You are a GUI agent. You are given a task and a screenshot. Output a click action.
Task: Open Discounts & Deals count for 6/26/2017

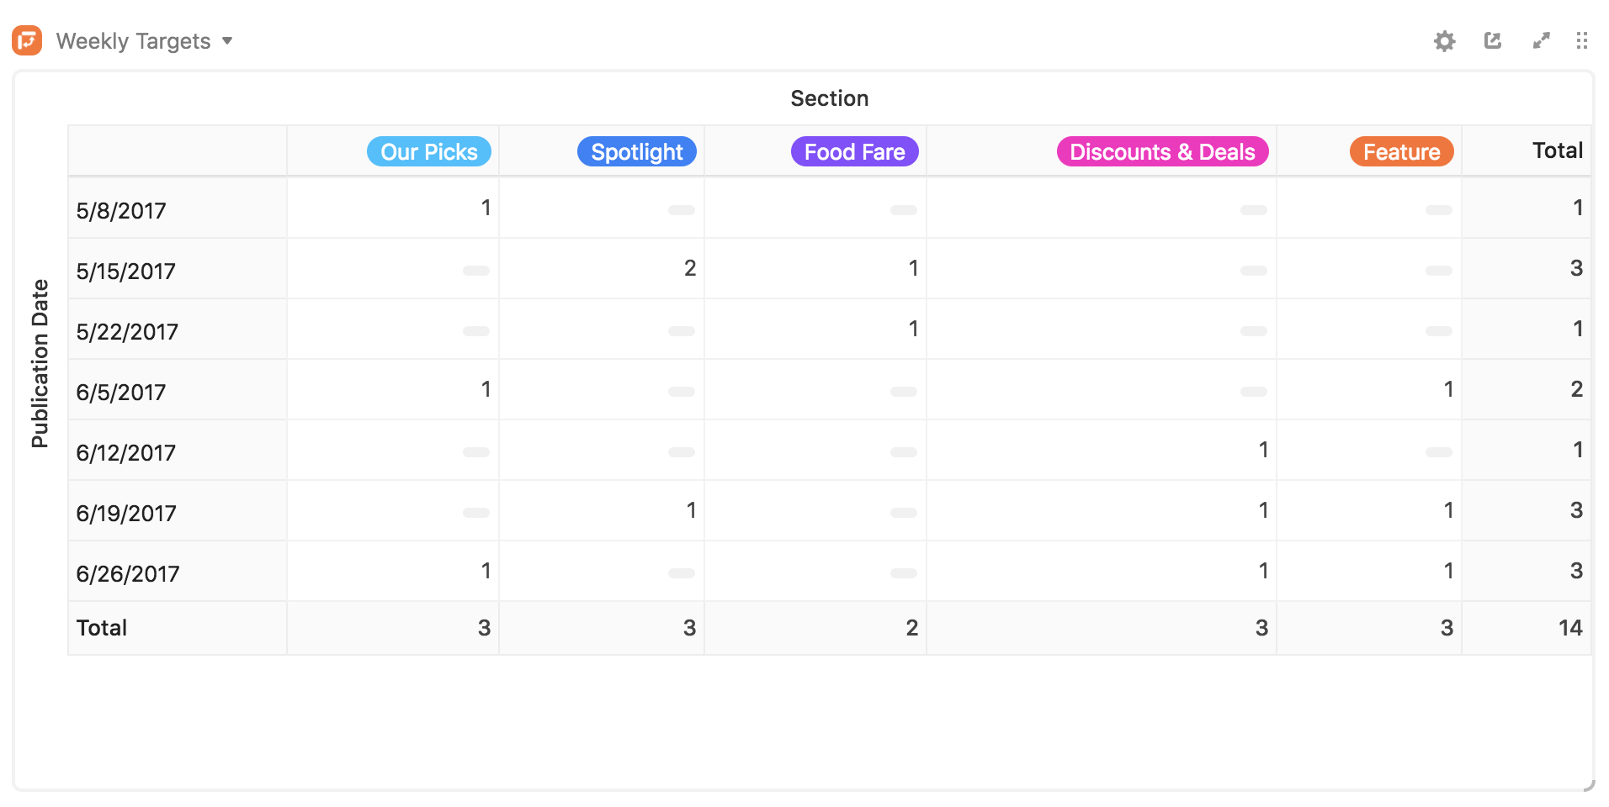pos(1263,571)
